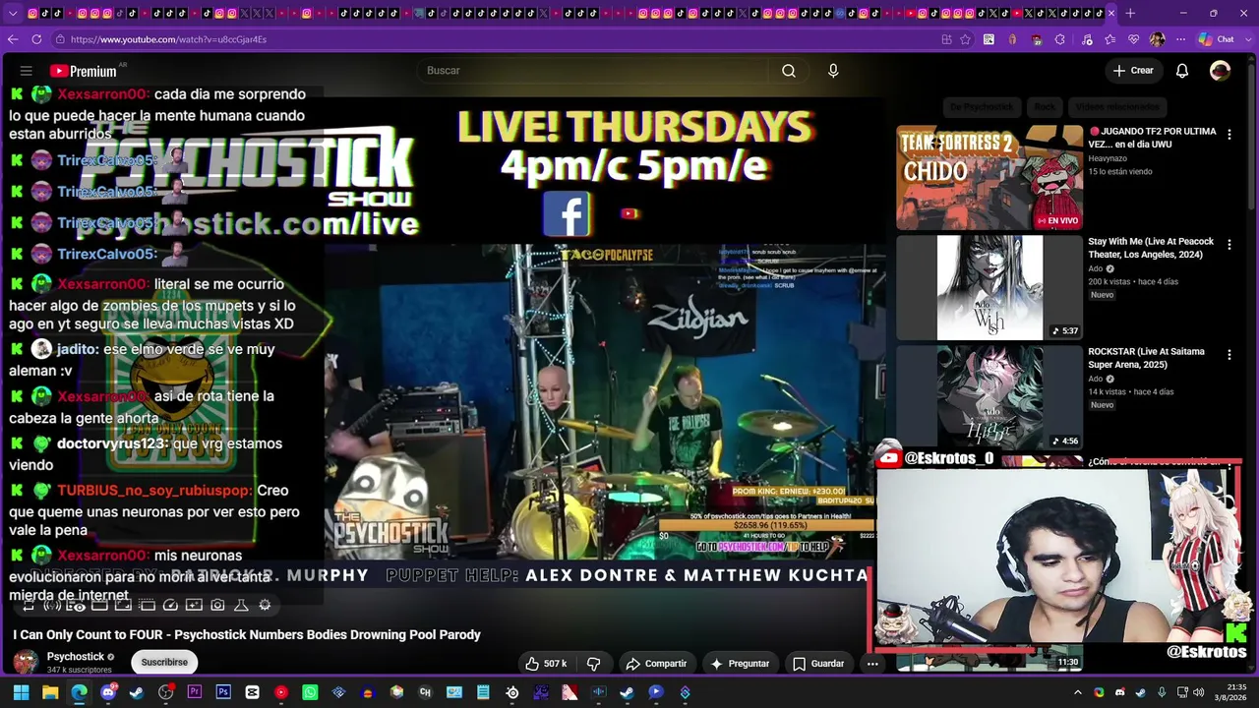This screenshot has height=708, width=1259.
Task: Open the browser profile avatar
Action: point(1158,39)
